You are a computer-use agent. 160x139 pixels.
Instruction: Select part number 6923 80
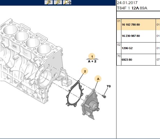pos(127,60)
